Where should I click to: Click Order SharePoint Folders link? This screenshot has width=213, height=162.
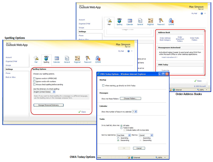point(180,39)
